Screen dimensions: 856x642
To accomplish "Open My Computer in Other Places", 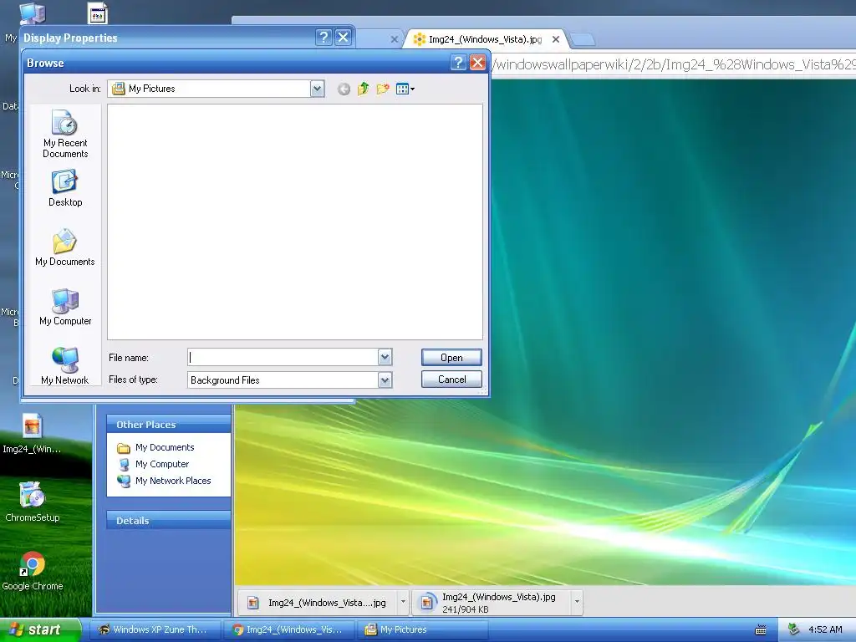I will click(161, 464).
